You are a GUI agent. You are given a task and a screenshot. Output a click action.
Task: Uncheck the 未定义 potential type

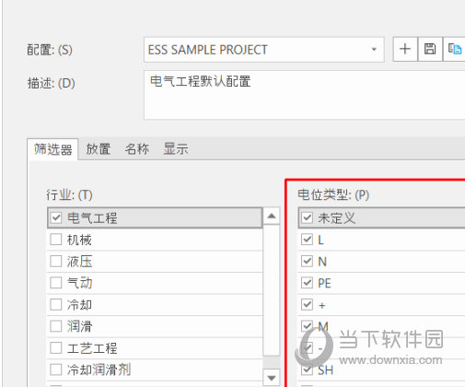pyautogui.click(x=307, y=217)
